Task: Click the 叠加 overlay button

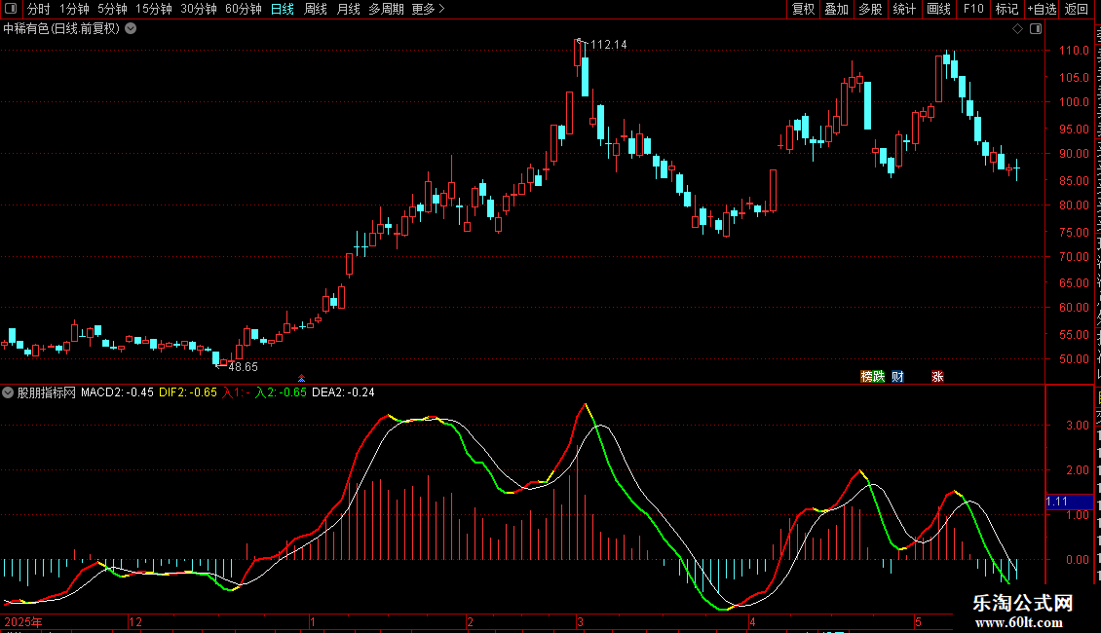Action: 836,9
